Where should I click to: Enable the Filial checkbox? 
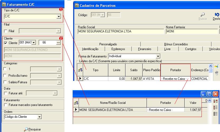pyautogui.click(x=6, y=31)
